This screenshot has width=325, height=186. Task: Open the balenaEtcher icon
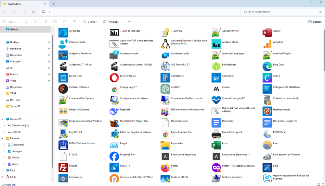click(216, 66)
